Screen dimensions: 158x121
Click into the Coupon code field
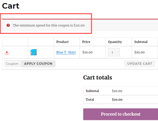point(12,63)
